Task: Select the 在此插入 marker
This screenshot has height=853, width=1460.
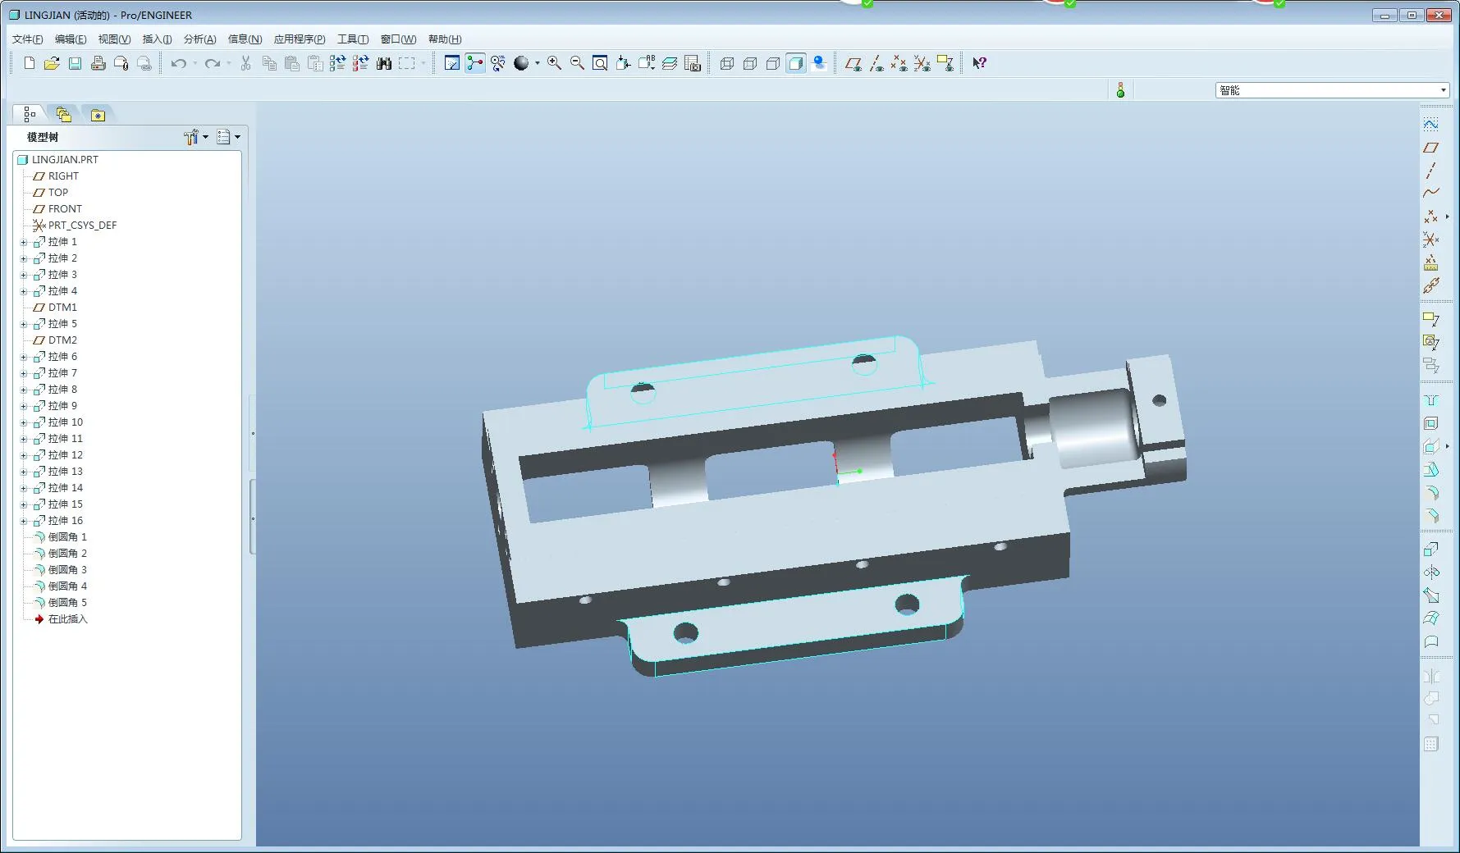Action: 60,619
